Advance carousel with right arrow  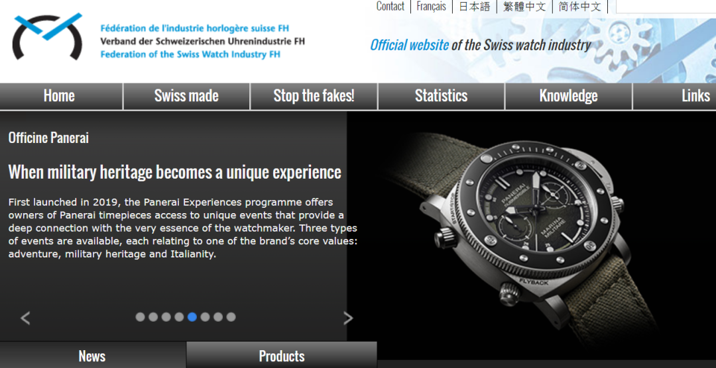point(348,318)
